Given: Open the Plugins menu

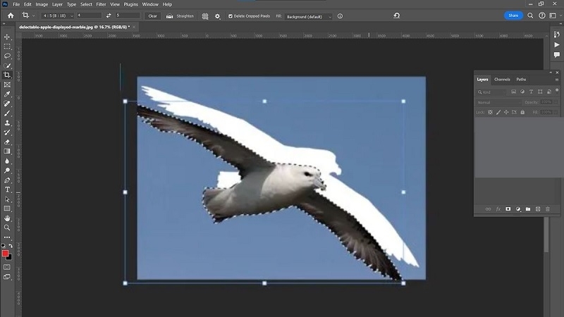Looking at the screenshot, I should click(130, 4).
